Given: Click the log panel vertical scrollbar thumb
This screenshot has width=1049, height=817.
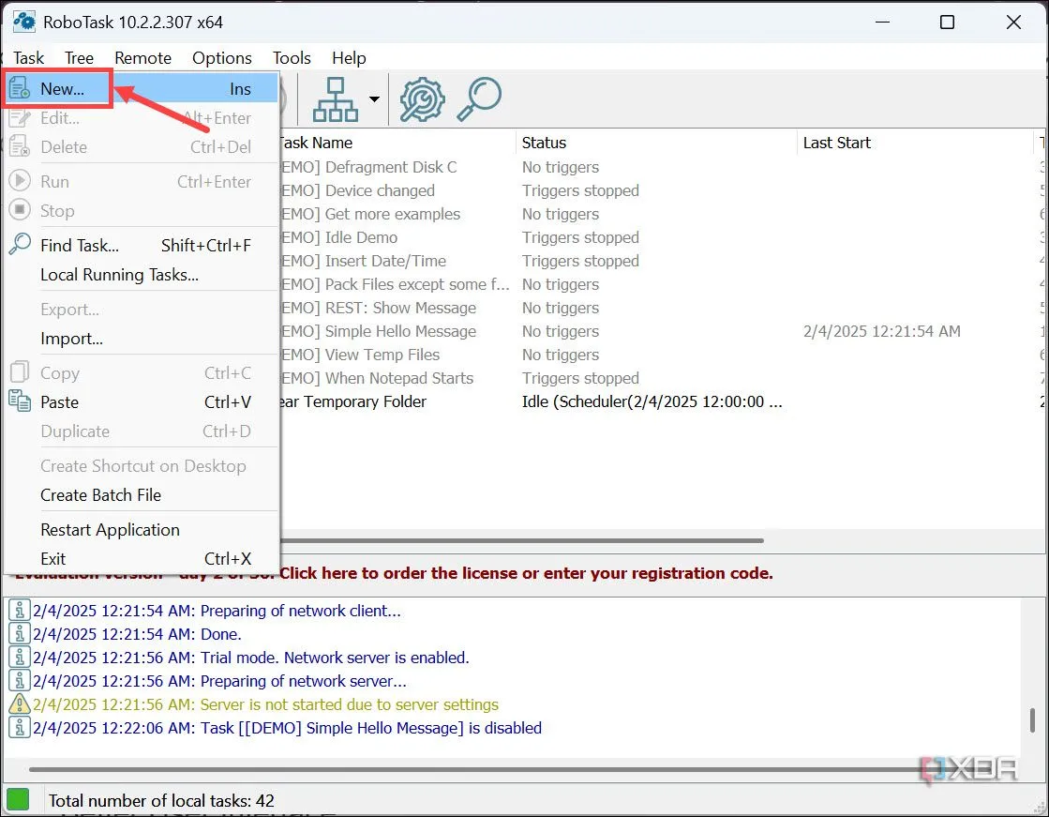Looking at the screenshot, I should (x=1033, y=720).
